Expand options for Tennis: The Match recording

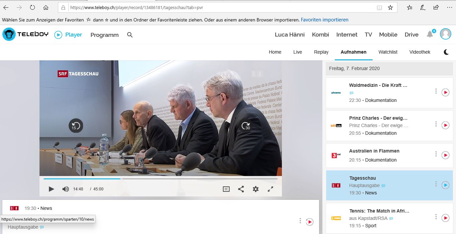[436, 217]
